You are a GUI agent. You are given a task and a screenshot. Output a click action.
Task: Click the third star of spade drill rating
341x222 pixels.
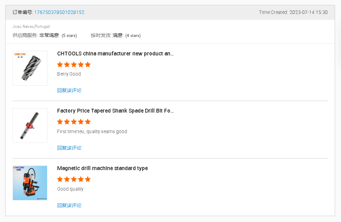[x=74, y=122]
